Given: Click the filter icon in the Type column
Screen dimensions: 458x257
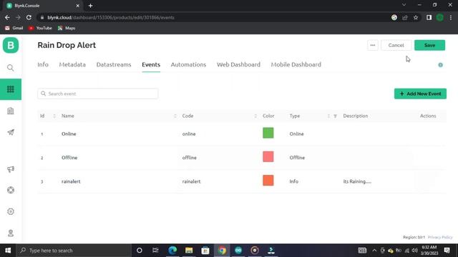Looking at the screenshot, I should [x=336, y=116].
